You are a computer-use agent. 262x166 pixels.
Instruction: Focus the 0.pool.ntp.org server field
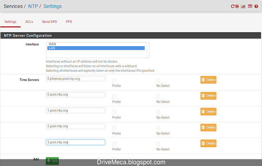click(75, 94)
